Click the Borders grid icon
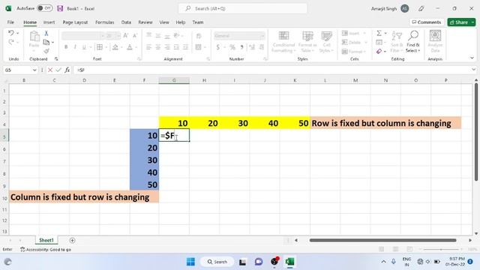Screen dimensions: 480x270 100,46
